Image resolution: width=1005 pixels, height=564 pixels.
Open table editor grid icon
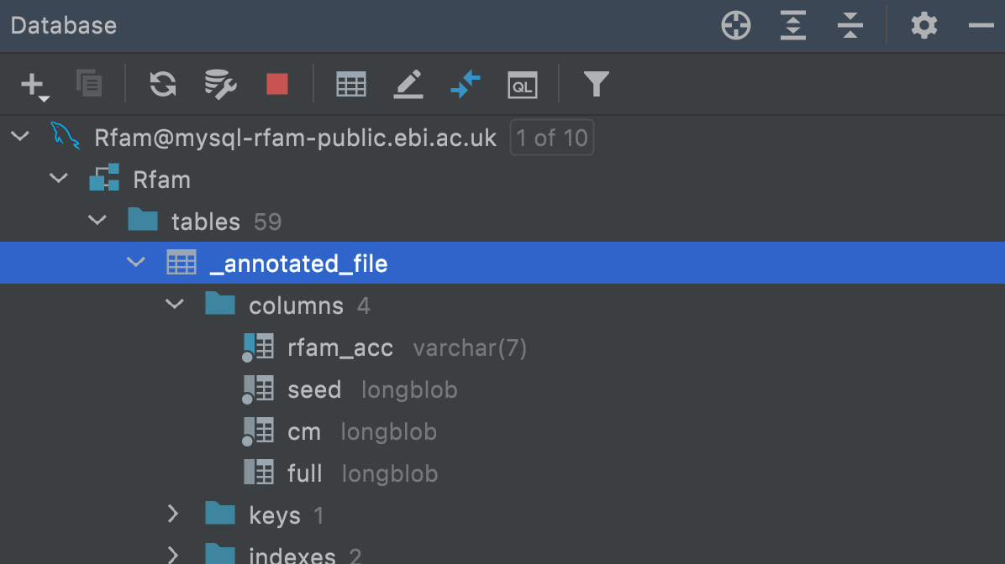pyautogui.click(x=351, y=84)
